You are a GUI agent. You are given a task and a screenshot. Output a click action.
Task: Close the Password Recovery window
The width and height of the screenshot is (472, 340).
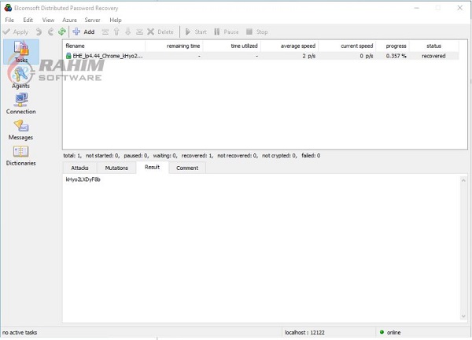point(459,8)
